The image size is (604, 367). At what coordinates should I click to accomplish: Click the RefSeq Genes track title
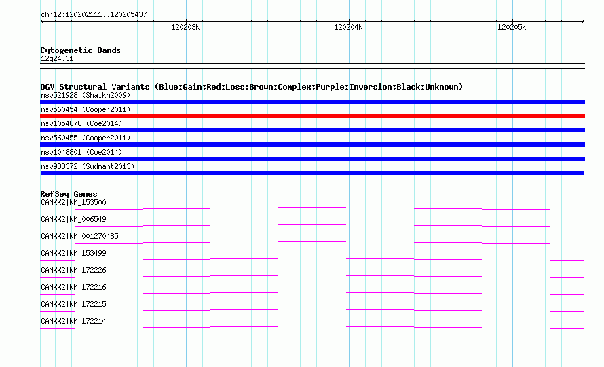[69, 194]
